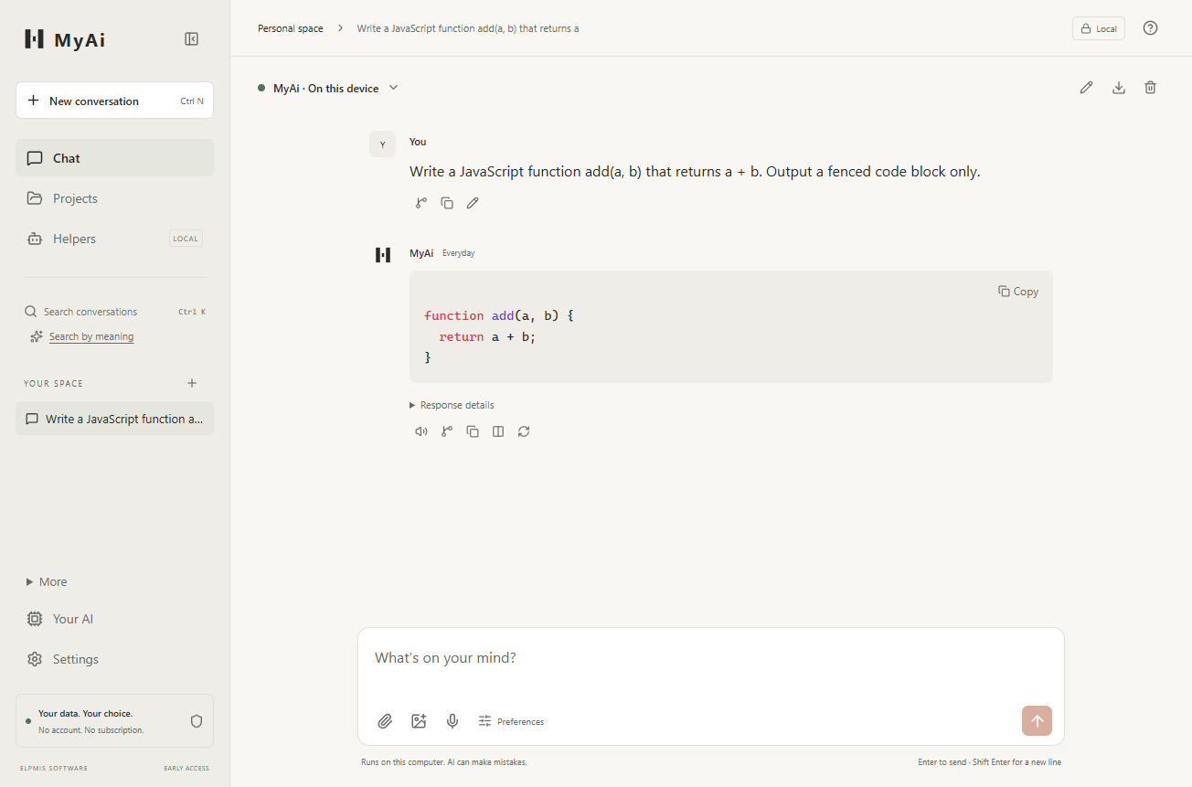Copy the code block contents

click(1018, 292)
